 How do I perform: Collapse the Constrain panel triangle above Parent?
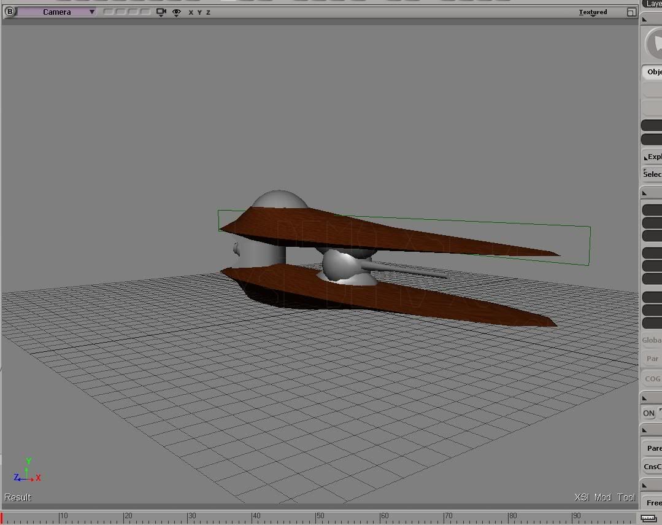tap(645, 430)
